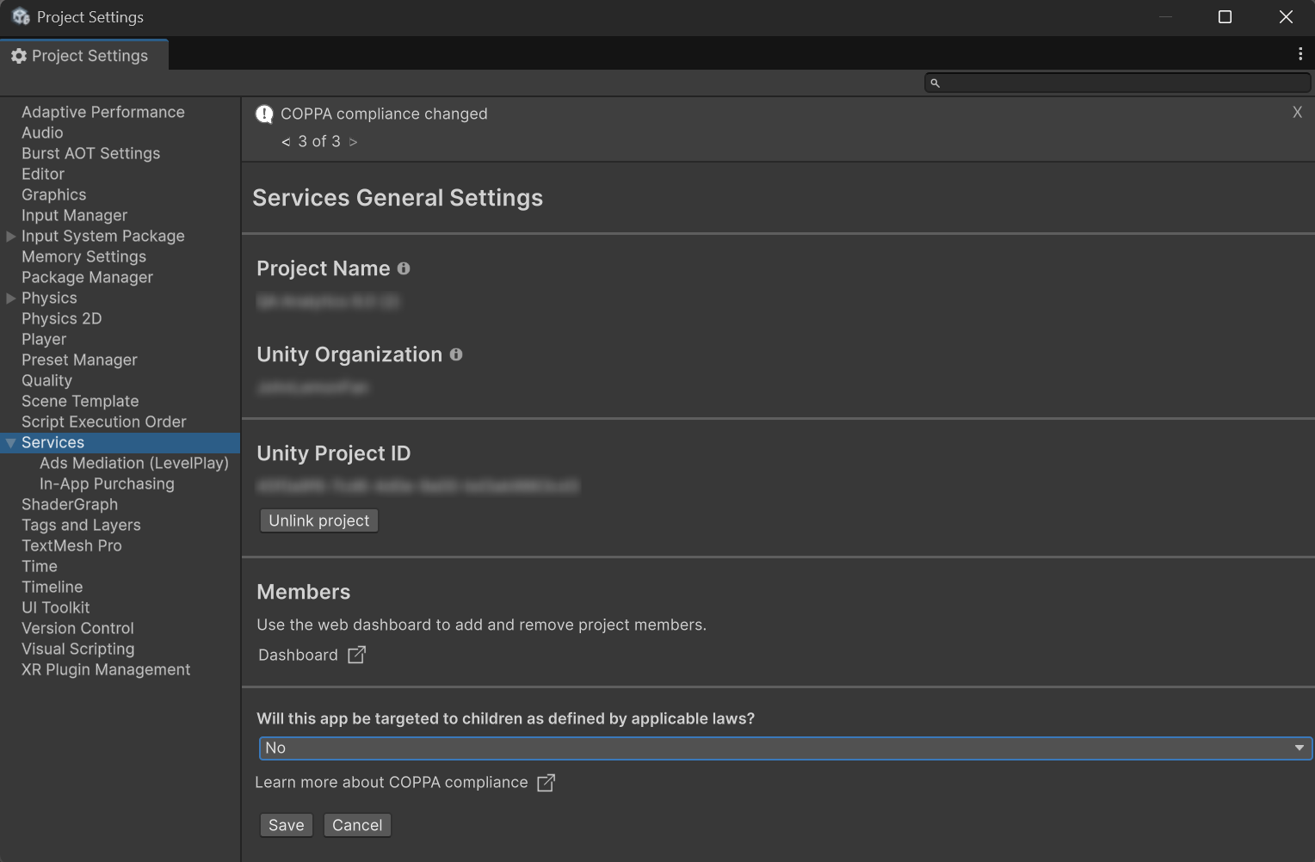Image resolution: width=1315 pixels, height=862 pixels.
Task: Open the three-dot menu in top right
Action: click(x=1300, y=53)
